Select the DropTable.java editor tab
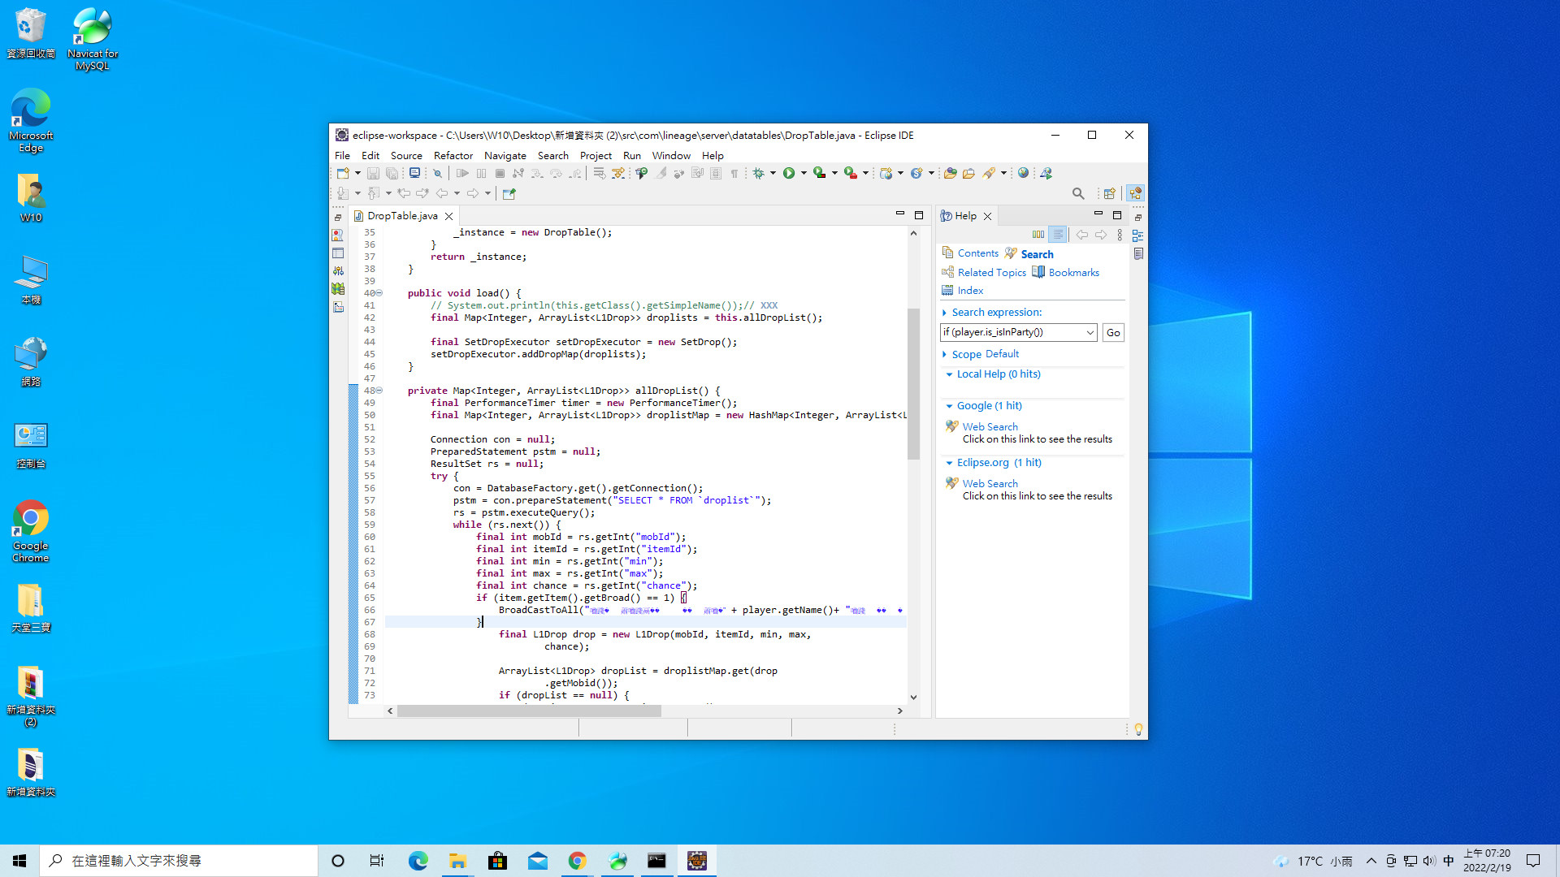This screenshot has width=1560, height=877. click(402, 216)
